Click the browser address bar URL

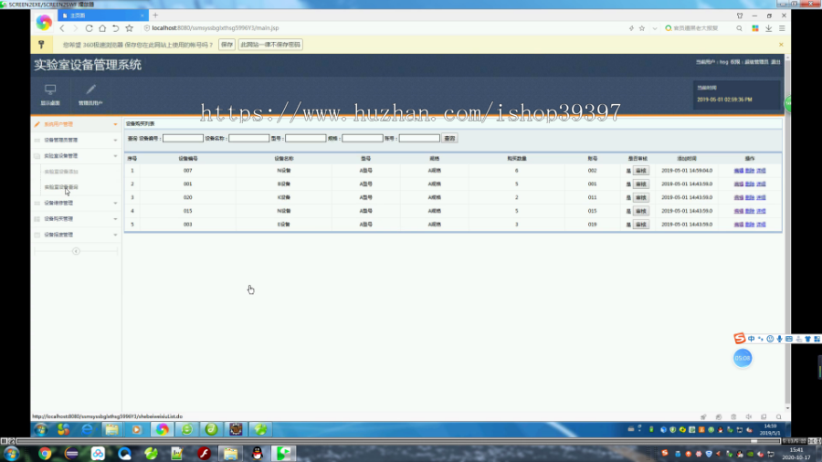pos(215,28)
